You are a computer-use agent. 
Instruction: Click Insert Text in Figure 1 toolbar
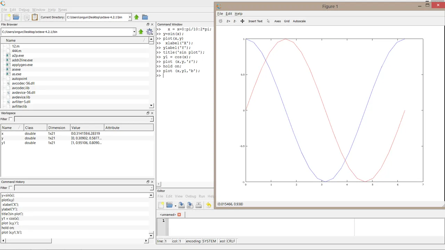pos(255,21)
